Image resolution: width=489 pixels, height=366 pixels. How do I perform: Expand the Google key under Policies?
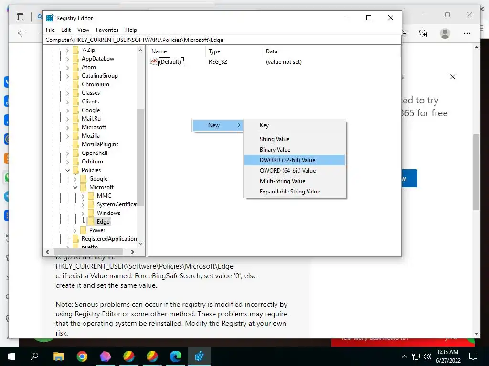pos(75,179)
